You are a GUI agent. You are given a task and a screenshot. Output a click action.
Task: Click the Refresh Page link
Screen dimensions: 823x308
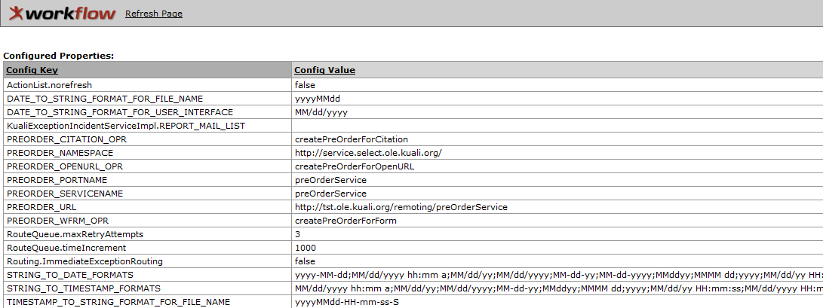coord(154,14)
